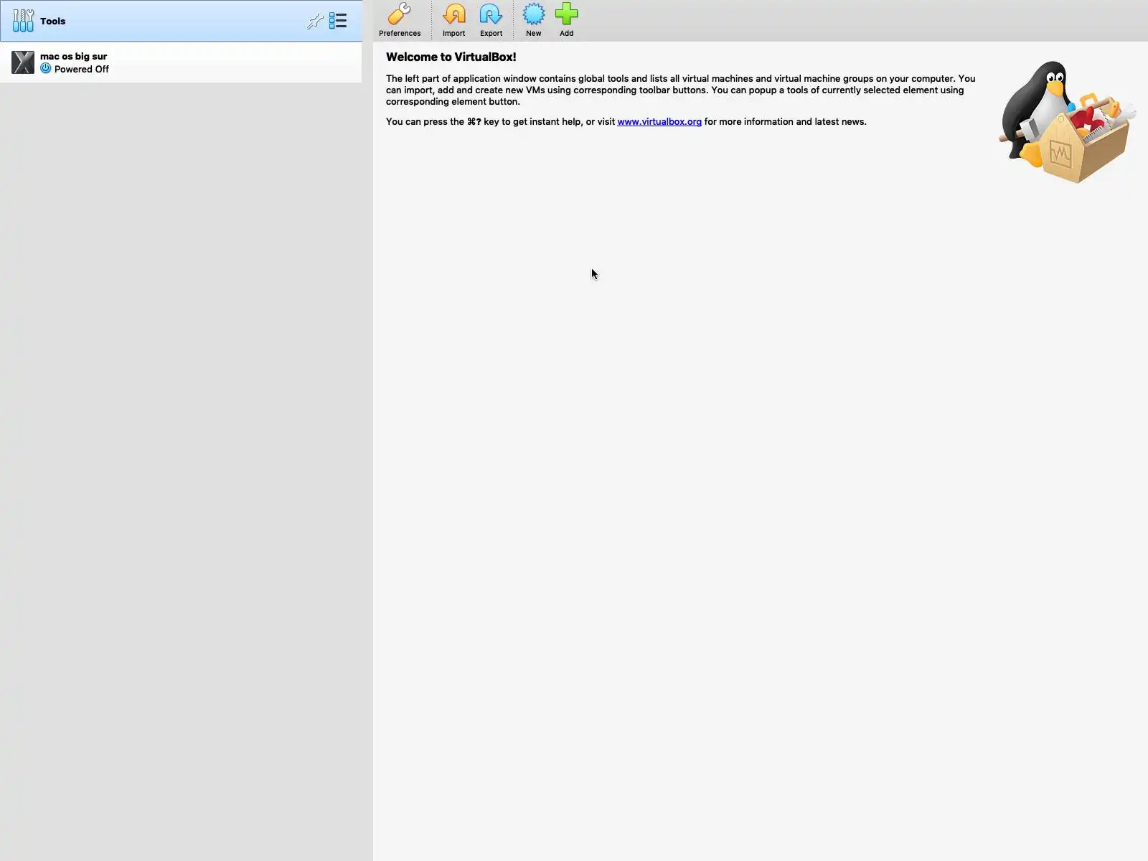Click the Export appliance icon
This screenshot has height=861, width=1148.
[x=491, y=14]
